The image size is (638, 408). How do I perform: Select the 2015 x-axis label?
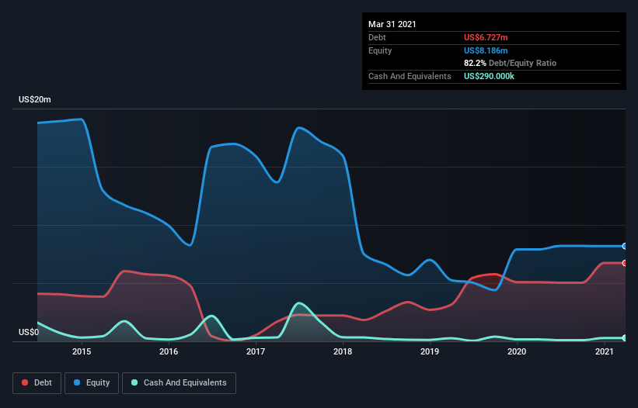click(82, 351)
